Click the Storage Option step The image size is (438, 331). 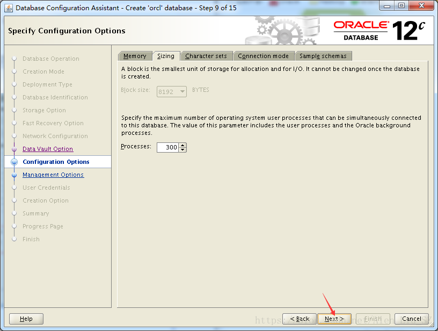pos(44,110)
